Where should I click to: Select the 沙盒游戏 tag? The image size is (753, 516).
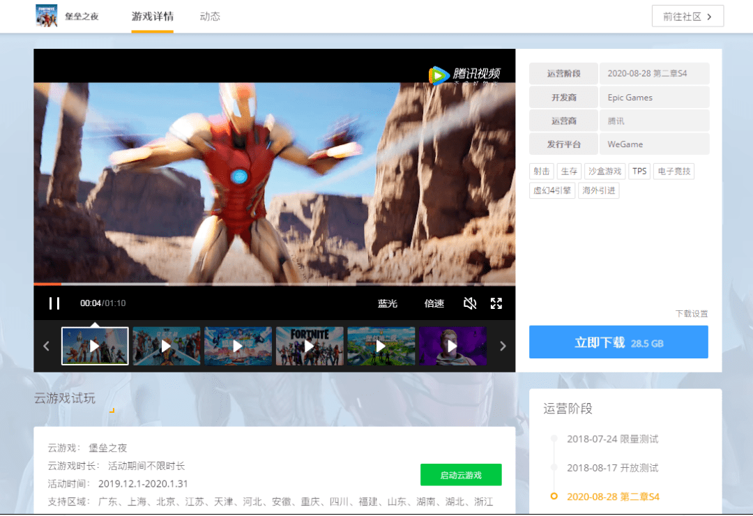pos(604,171)
